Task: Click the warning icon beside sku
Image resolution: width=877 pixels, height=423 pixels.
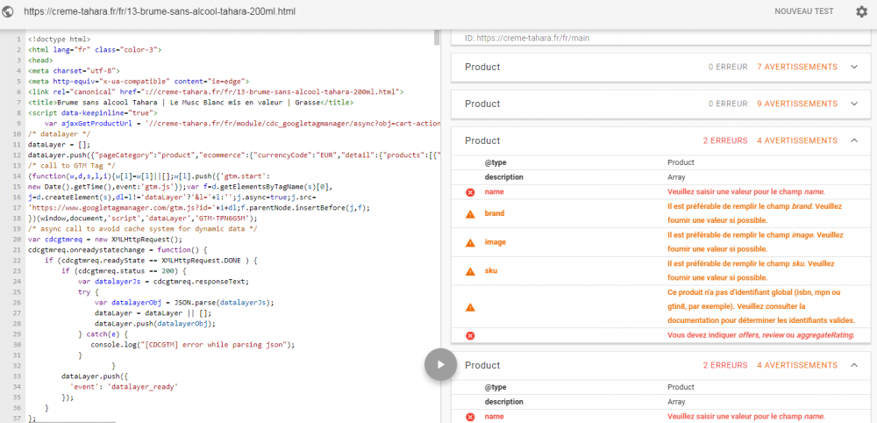Action: click(x=470, y=271)
